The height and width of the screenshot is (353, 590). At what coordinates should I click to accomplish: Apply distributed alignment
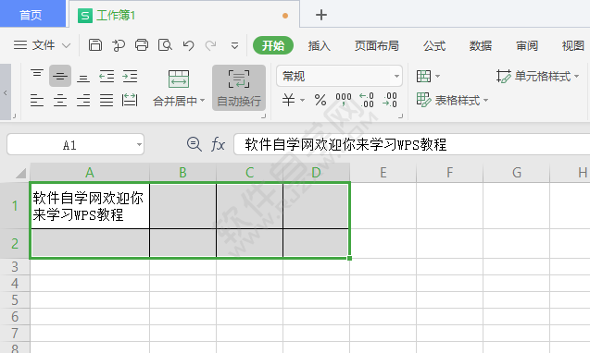(x=130, y=101)
